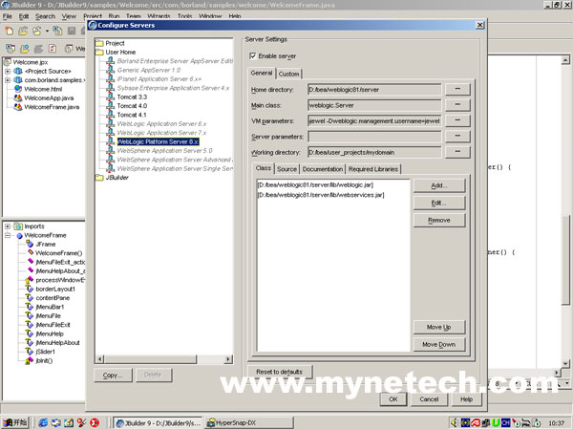Select the Welcome.html file icon
The image size is (573, 430).
pyautogui.click(x=18, y=89)
